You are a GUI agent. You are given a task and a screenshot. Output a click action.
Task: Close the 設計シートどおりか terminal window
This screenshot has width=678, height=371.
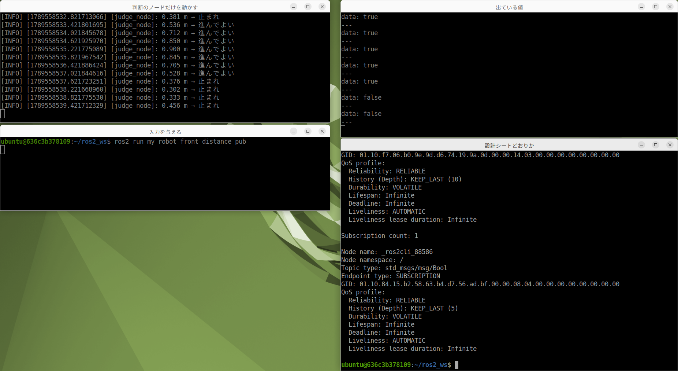[670, 145]
